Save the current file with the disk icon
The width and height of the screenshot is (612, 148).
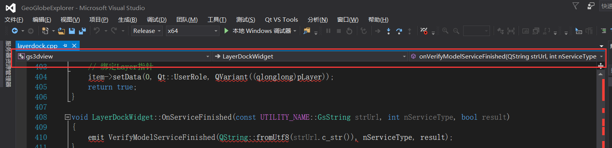point(72,31)
